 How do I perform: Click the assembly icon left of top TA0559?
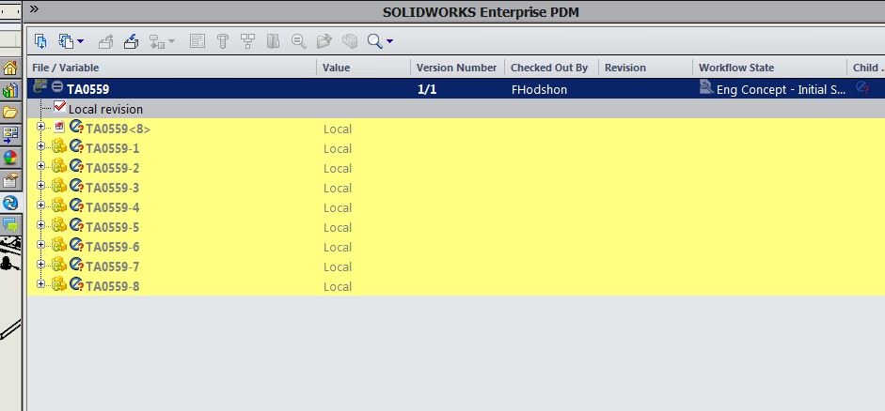[40, 86]
